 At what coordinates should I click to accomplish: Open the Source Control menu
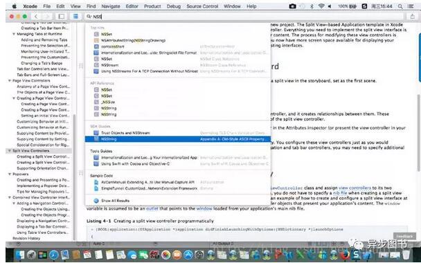(x=202, y=6)
